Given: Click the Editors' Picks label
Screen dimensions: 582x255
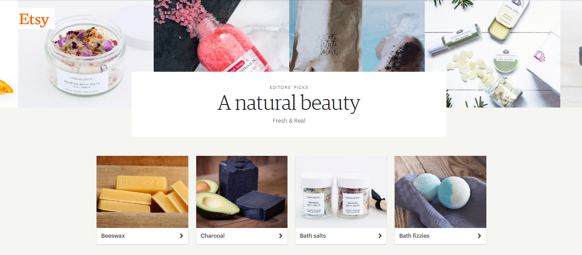Looking at the screenshot, I should [x=289, y=88].
